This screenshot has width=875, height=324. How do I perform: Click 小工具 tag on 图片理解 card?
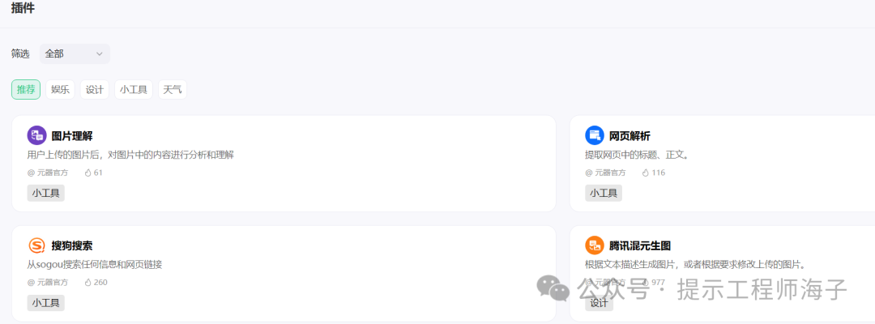pos(46,193)
